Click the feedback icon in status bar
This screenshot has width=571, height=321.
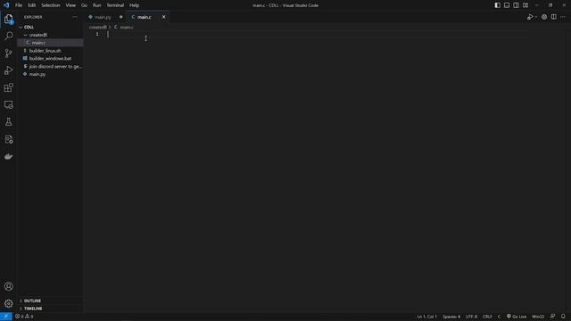(553, 317)
